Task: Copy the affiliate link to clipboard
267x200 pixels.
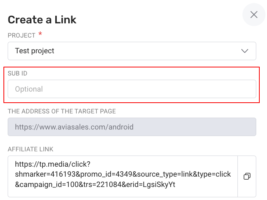Action: tap(247, 176)
